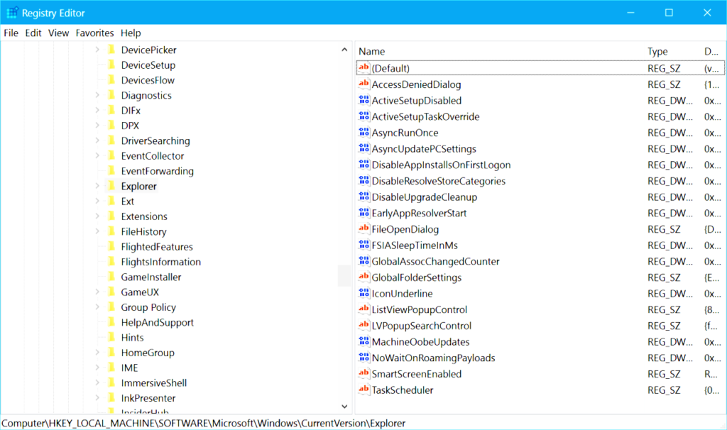Viewport: 727px width, 430px height.
Task: Click the string icon of ListViewPopupControl
Action: pos(364,309)
